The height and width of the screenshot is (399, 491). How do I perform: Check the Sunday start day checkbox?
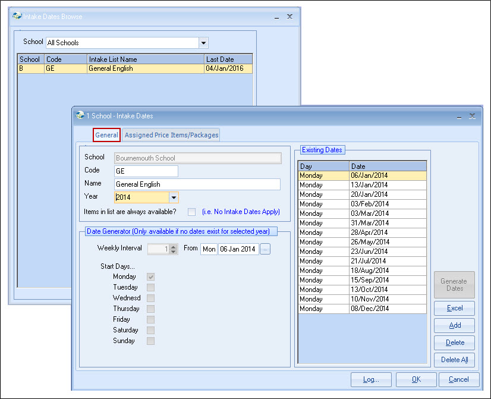(x=151, y=341)
